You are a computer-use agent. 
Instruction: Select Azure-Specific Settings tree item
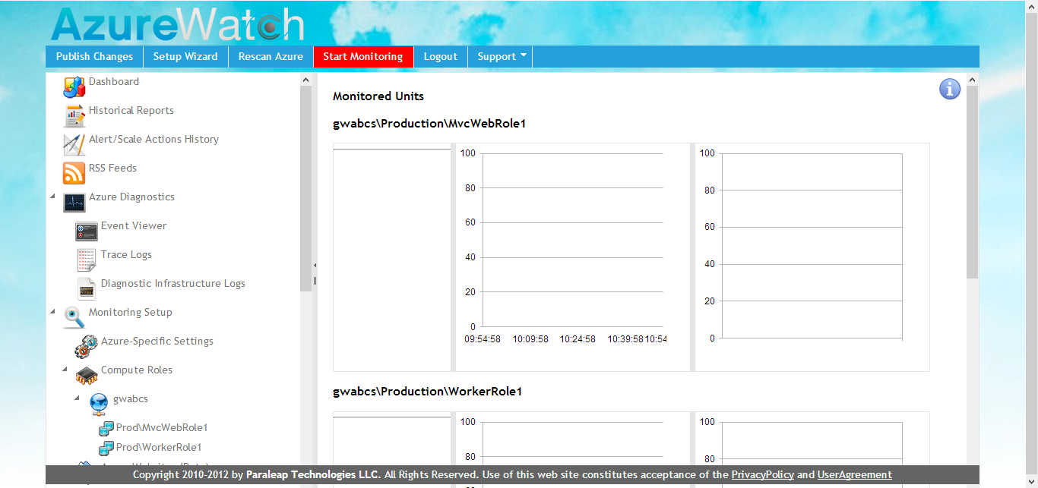(157, 341)
